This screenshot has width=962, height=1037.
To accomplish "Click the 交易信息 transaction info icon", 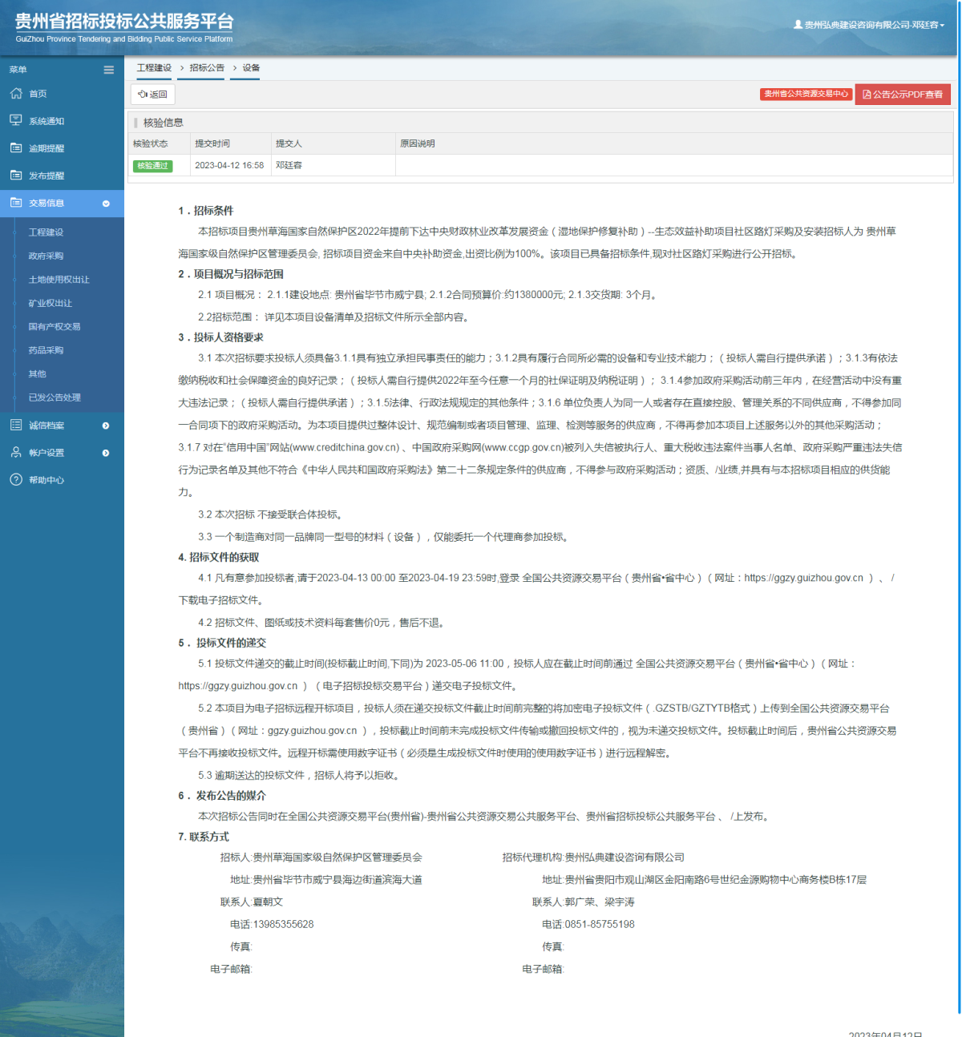I will click(16, 203).
